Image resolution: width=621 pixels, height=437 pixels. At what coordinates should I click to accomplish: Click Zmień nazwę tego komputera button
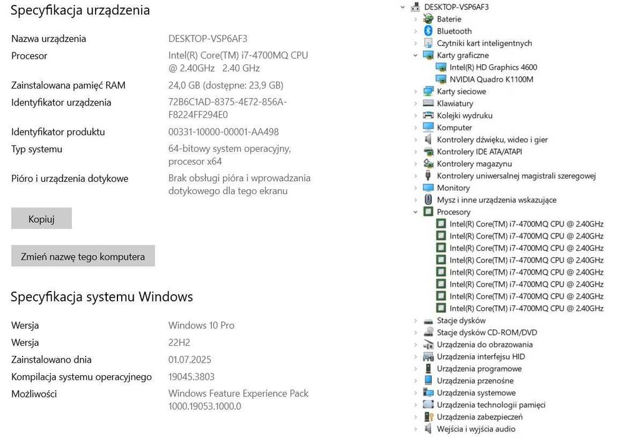pos(82,256)
